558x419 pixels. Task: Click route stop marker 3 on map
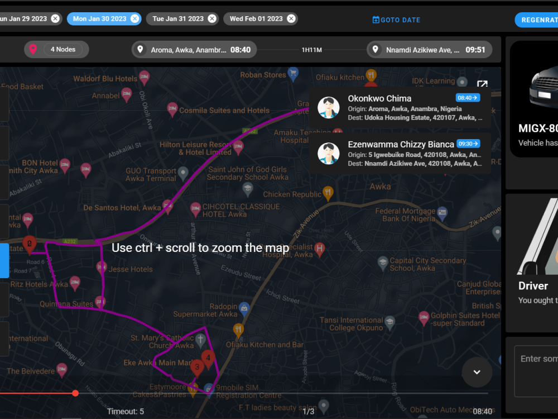(x=197, y=368)
